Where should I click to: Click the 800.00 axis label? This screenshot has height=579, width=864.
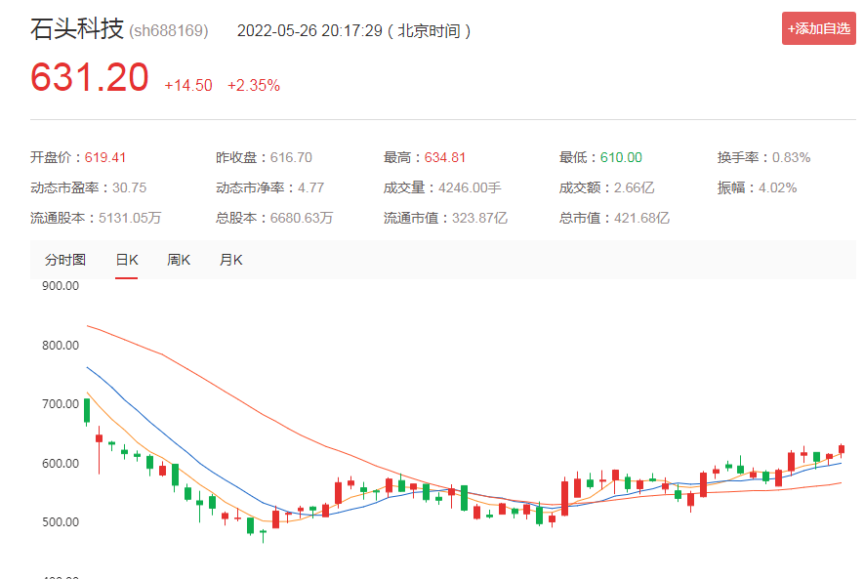(x=61, y=346)
